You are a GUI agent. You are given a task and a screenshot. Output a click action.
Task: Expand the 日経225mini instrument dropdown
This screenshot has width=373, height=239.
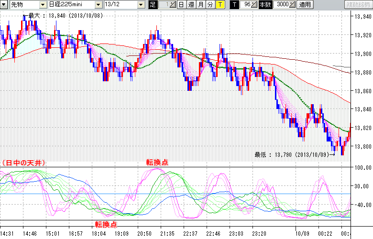tap(98, 5)
